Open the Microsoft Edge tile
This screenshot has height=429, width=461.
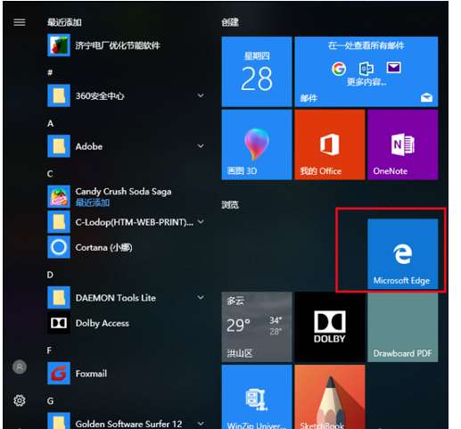click(x=402, y=254)
